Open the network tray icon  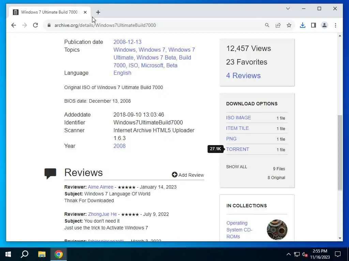pos(297,254)
